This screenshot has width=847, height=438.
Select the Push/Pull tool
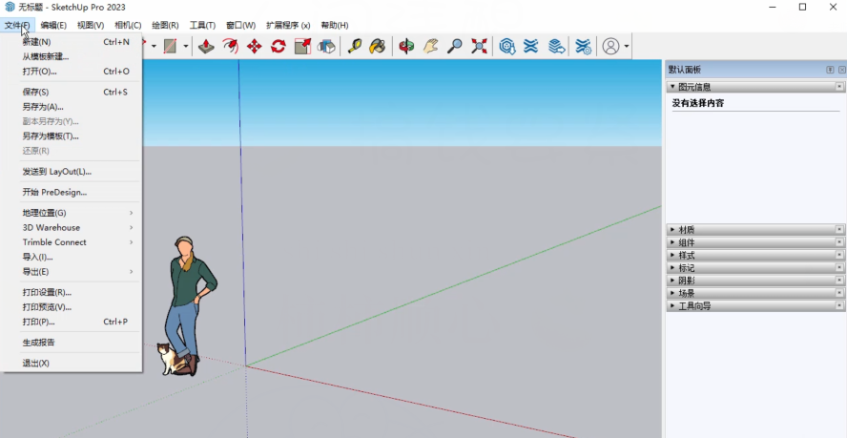coord(206,46)
